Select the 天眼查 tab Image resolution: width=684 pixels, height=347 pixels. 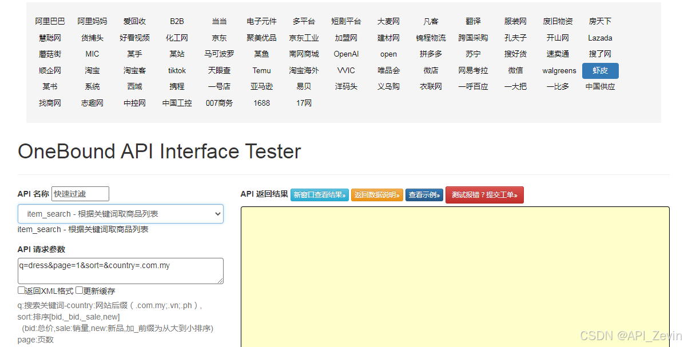219,71
